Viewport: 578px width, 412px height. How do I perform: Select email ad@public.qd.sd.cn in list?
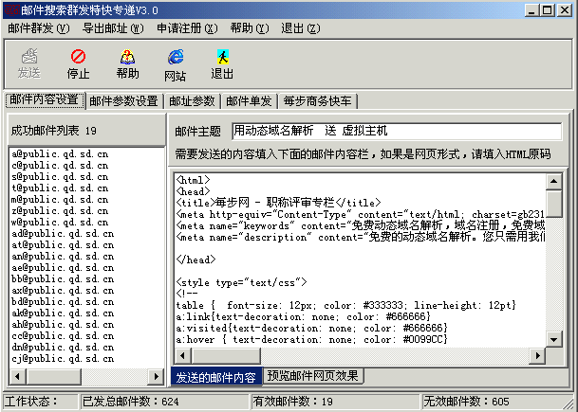coord(60,234)
